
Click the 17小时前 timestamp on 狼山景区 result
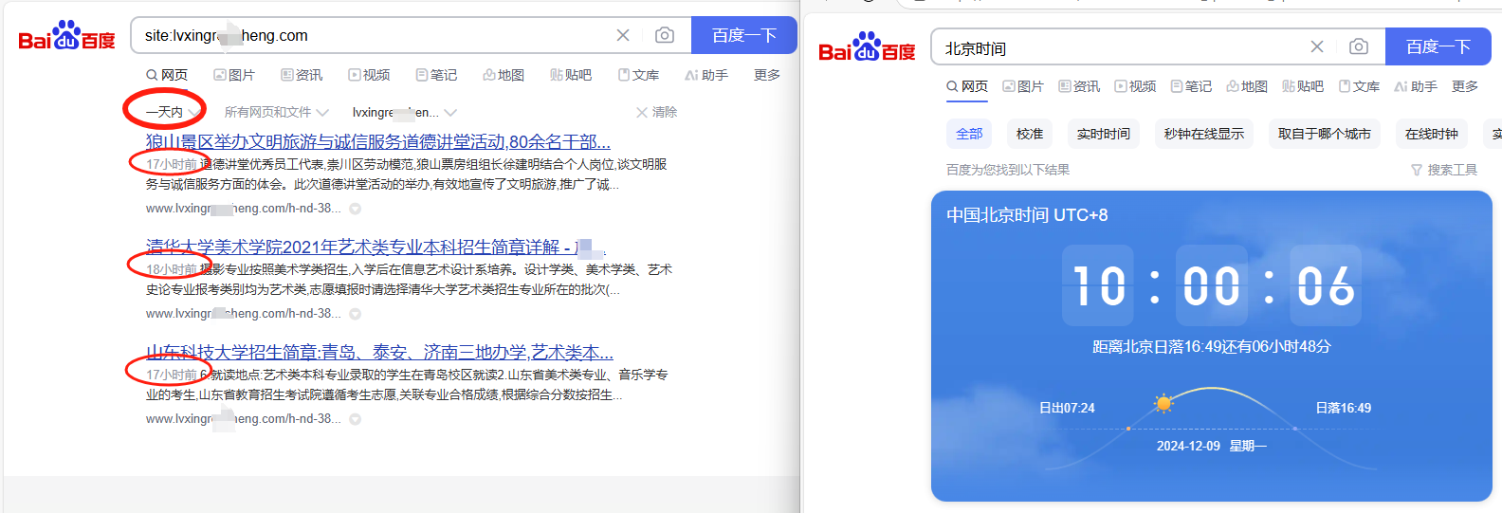coord(172,164)
